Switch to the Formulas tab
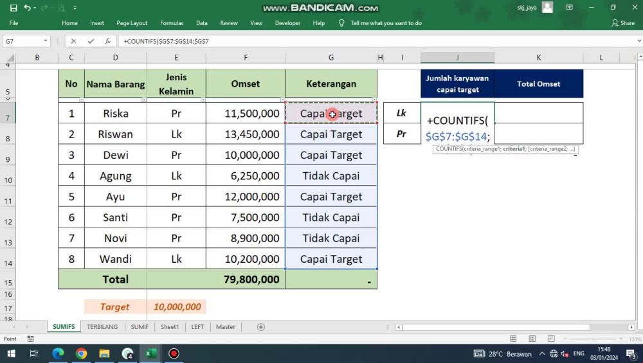Image resolution: width=643 pixels, height=363 pixels. coord(172,23)
